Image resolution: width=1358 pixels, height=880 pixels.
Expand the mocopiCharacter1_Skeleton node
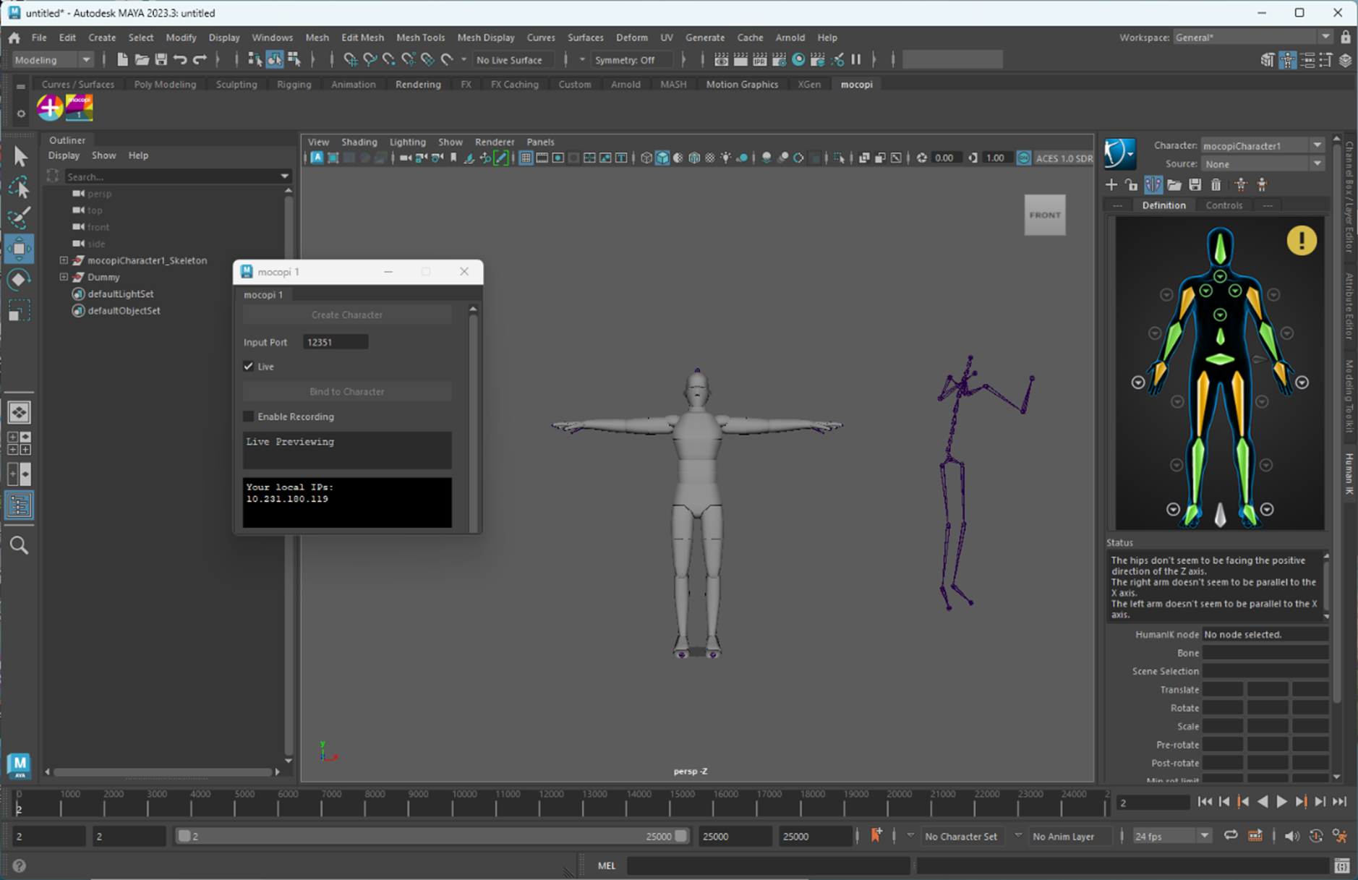click(x=64, y=260)
